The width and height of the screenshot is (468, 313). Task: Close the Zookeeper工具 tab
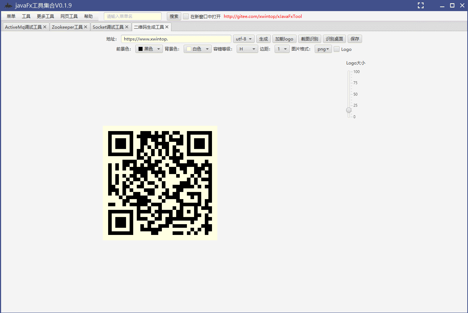click(86, 27)
